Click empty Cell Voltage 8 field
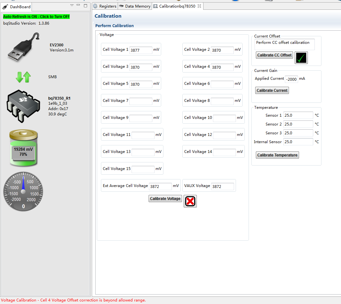Image resolution: width=341 pixels, height=304 pixels. [222, 101]
